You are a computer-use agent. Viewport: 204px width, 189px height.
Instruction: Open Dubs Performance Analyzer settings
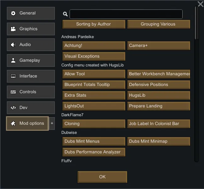coord(94,152)
